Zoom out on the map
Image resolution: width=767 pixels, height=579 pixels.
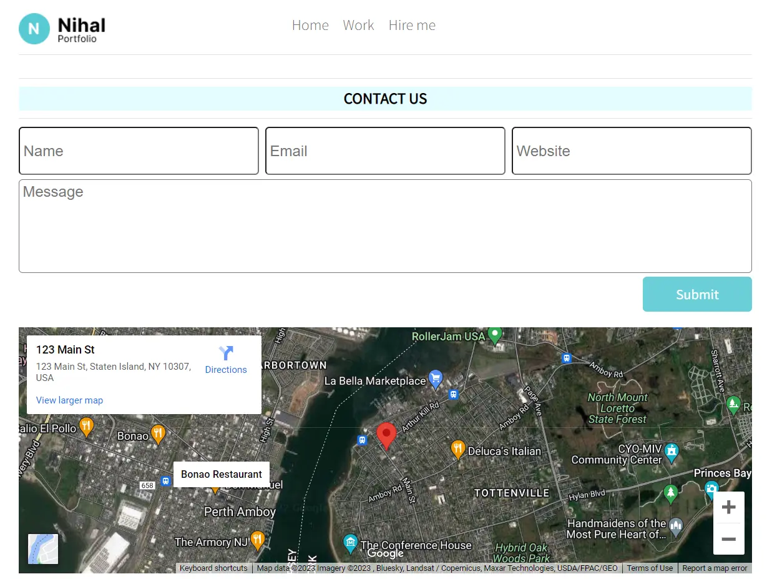728,539
